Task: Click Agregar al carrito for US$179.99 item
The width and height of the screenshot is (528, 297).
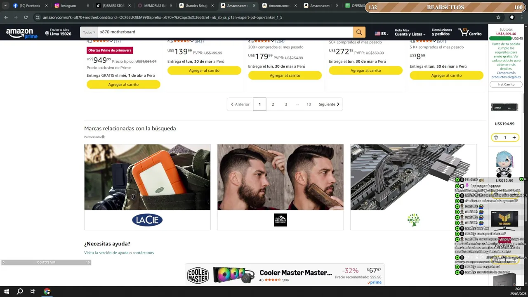Action: tap(285, 75)
